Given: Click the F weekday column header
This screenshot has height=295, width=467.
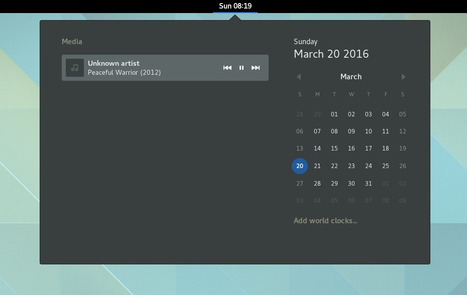Looking at the screenshot, I should tap(386, 94).
